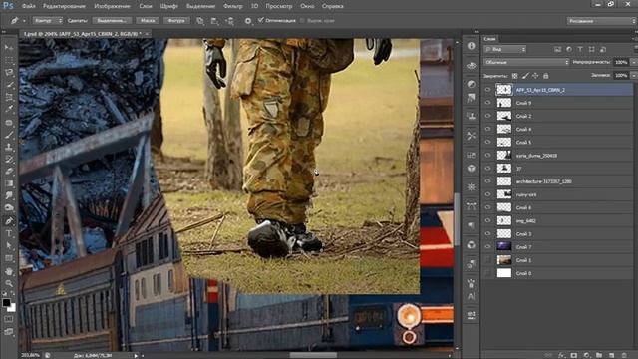Screen dimensions: 638x359
Task: Open path arrangement options
Action: pos(230,20)
